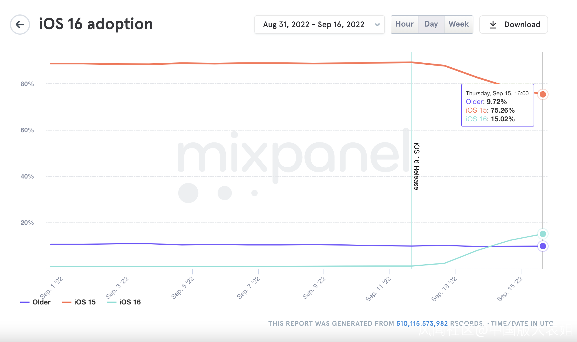Switch to Hour view
This screenshot has height=342, width=577.
point(404,24)
